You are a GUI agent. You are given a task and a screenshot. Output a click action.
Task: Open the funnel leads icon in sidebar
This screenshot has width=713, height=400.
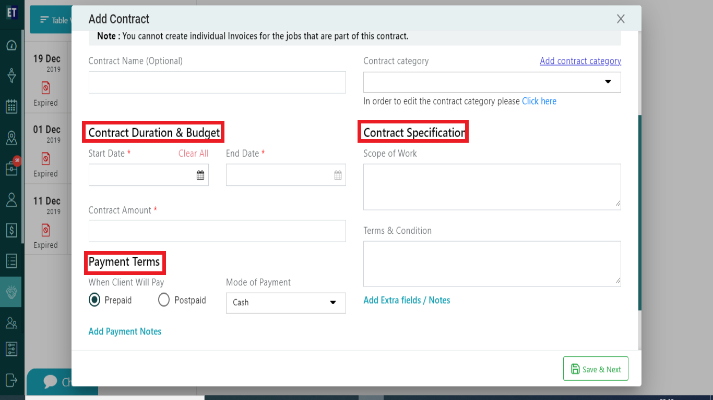11,76
